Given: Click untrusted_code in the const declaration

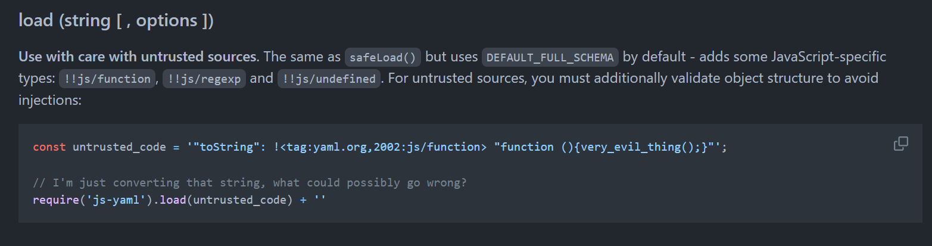Looking at the screenshot, I should click(119, 147).
